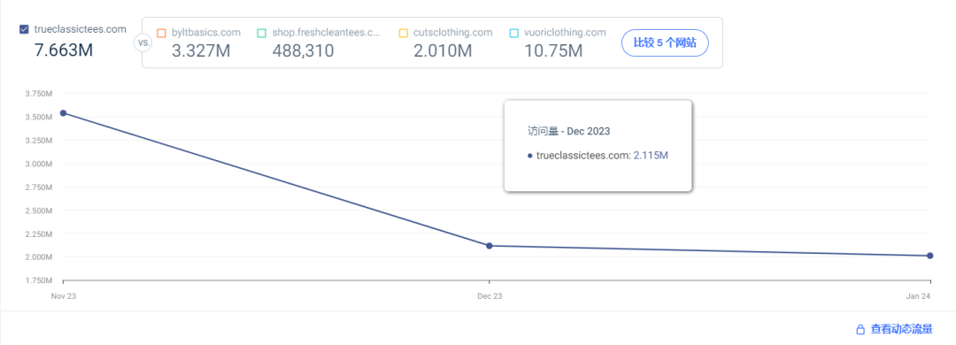Viewport: 956px width, 345px height.
Task: Click the trueclassictees.com site name
Action: 81,29
